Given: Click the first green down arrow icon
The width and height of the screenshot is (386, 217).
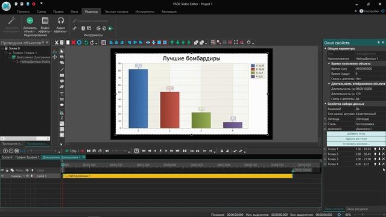Looking at the screenshot, I should 177,43.
